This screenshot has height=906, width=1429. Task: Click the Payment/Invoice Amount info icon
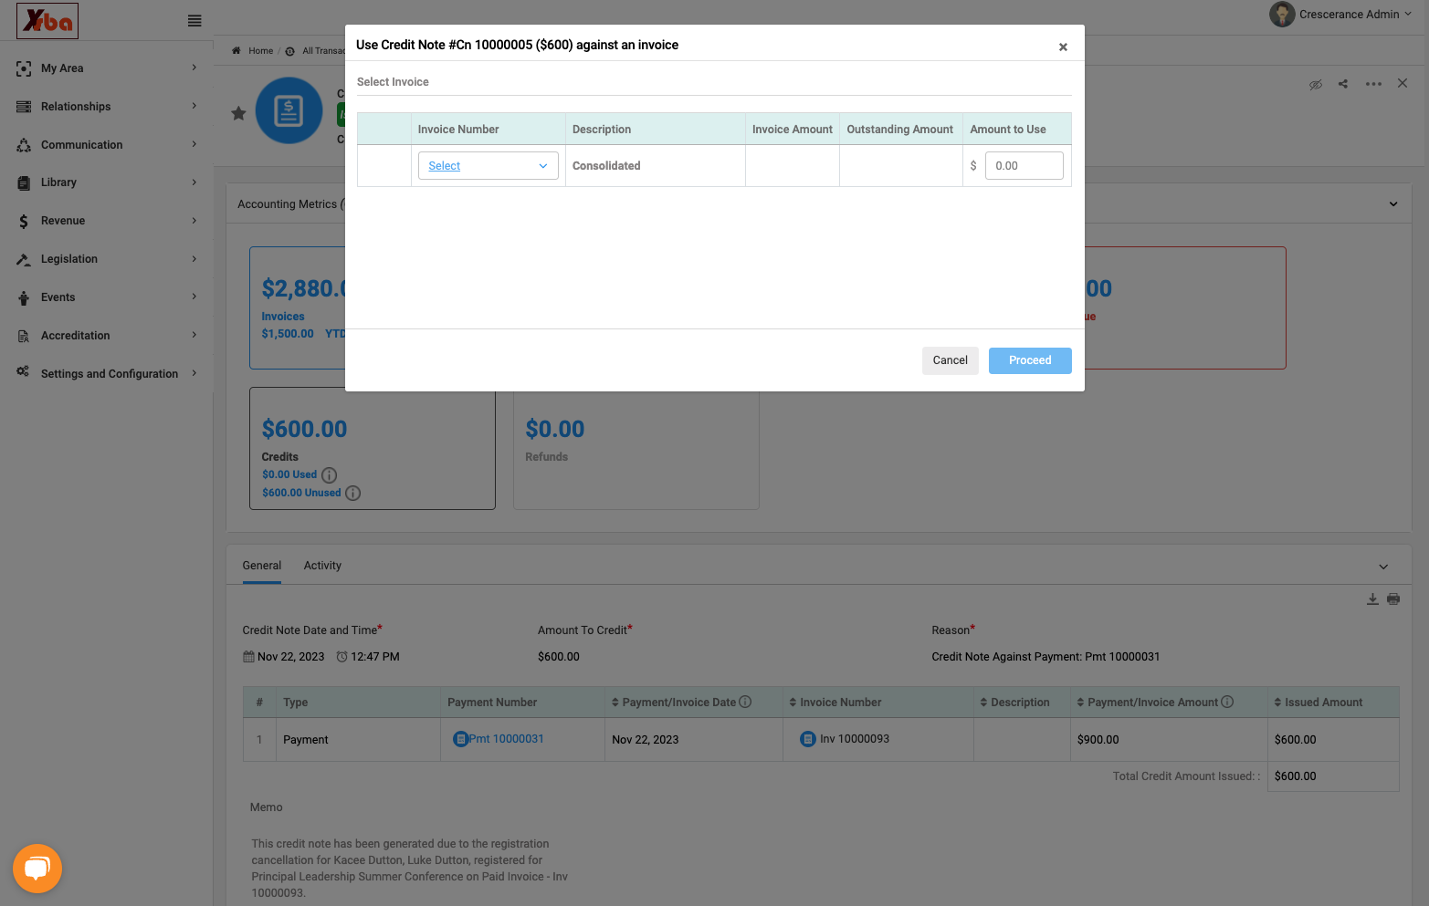tap(1227, 702)
